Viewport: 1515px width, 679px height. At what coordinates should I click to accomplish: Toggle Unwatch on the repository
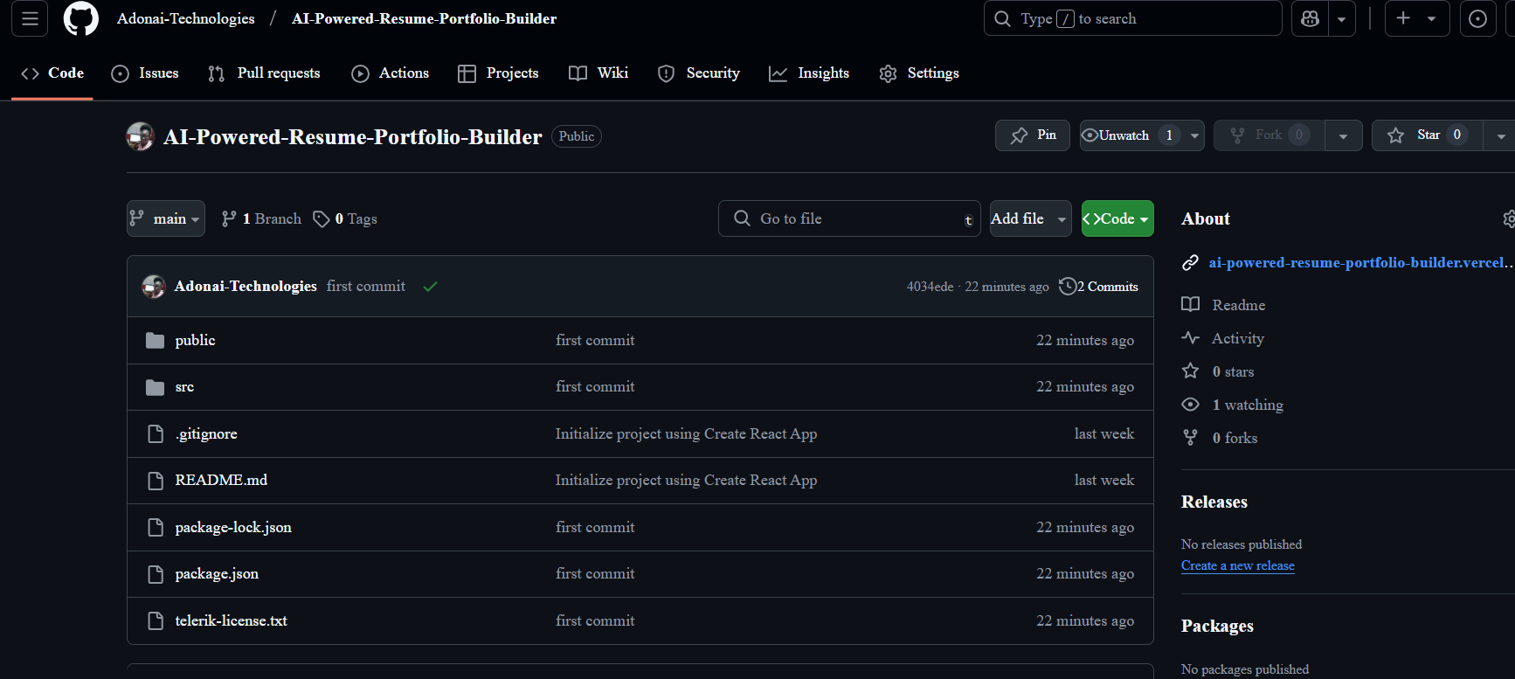(1131, 135)
